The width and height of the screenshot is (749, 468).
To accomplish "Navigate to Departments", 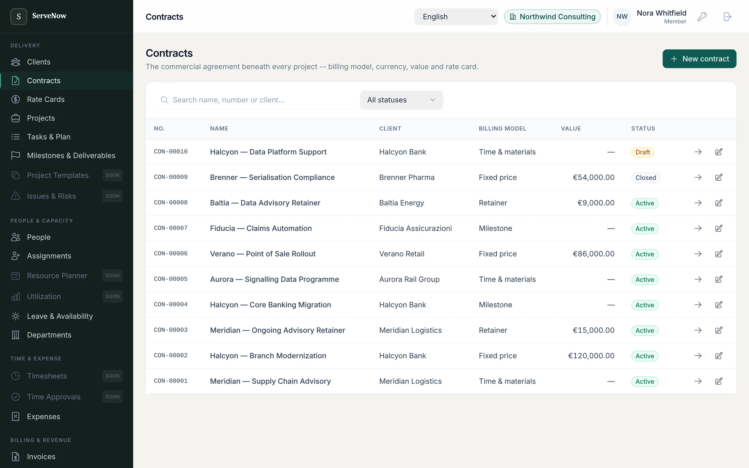I will 67,335.
